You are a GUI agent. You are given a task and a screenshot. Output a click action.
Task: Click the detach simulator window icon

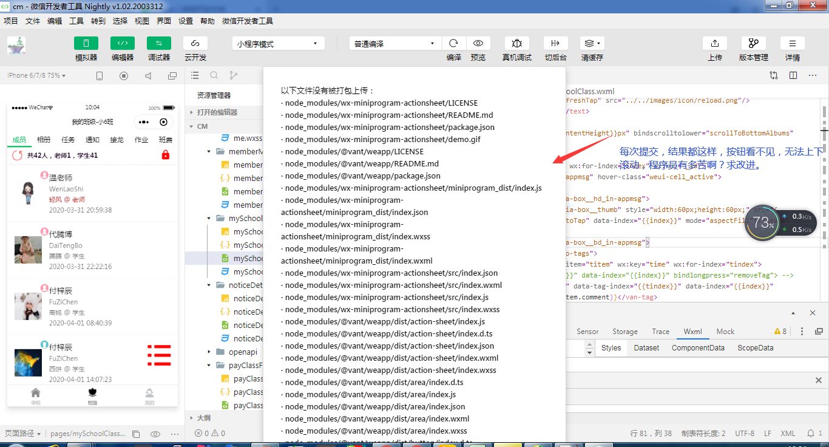point(172,76)
